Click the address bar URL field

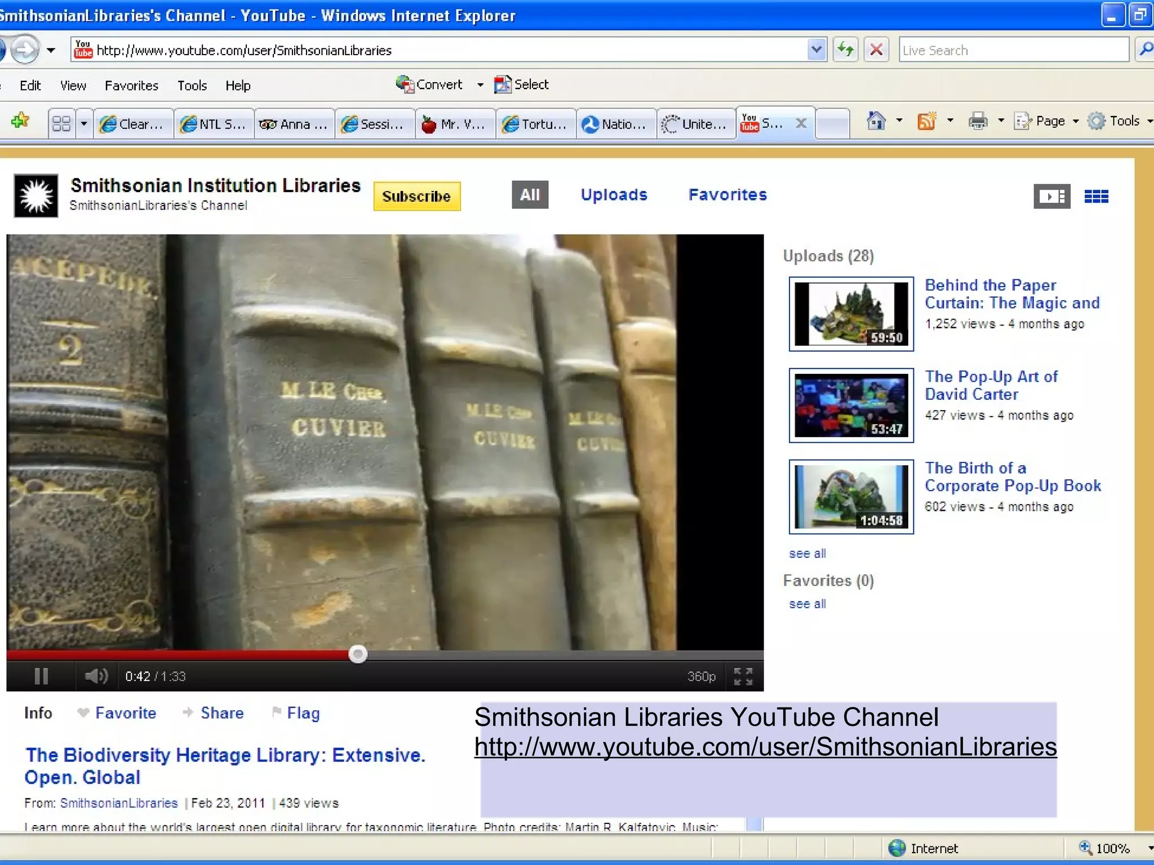coord(440,50)
